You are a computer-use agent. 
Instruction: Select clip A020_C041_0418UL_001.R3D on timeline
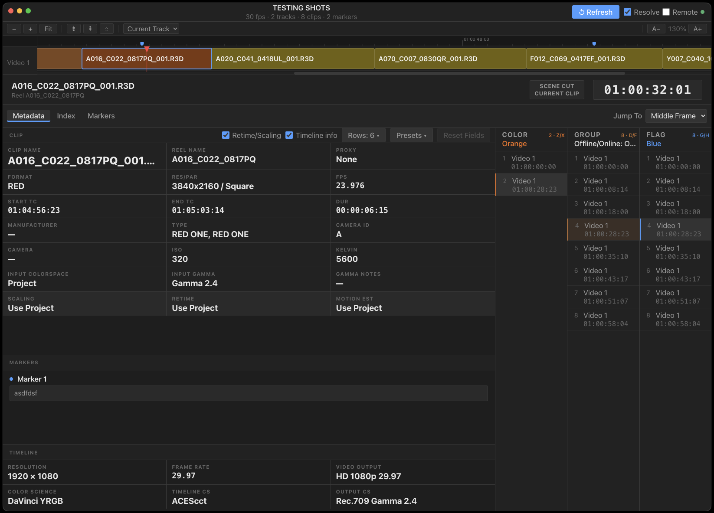293,59
